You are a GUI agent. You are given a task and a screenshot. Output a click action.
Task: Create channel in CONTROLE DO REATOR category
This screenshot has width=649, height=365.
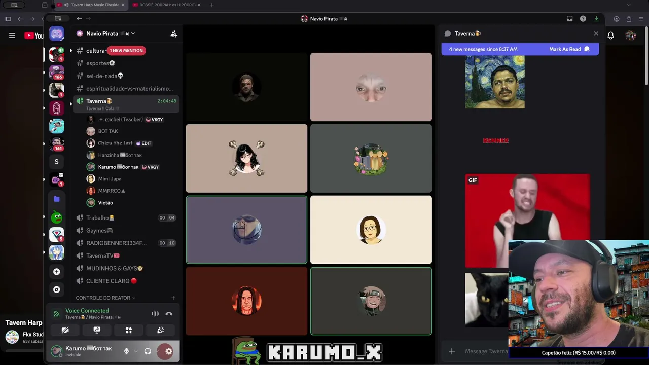(173, 298)
